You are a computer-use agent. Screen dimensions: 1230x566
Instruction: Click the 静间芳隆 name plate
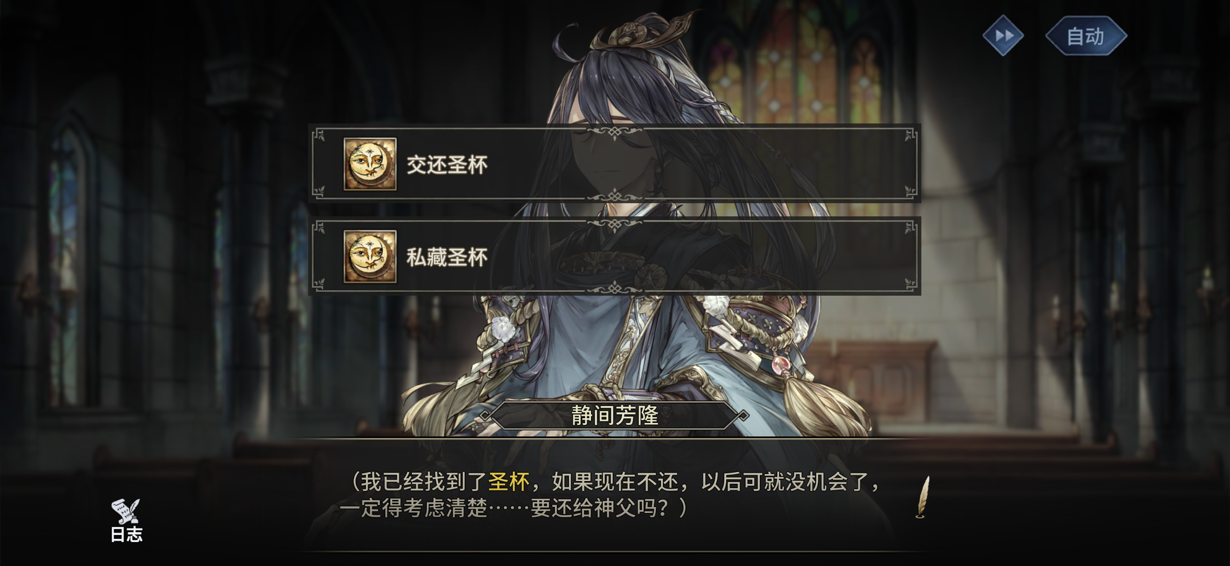(x=615, y=415)
